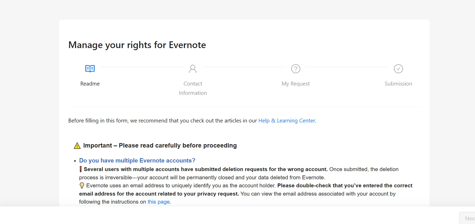Click the yellow warning triangle icon
475x224 pixels.
coord(77,146)
